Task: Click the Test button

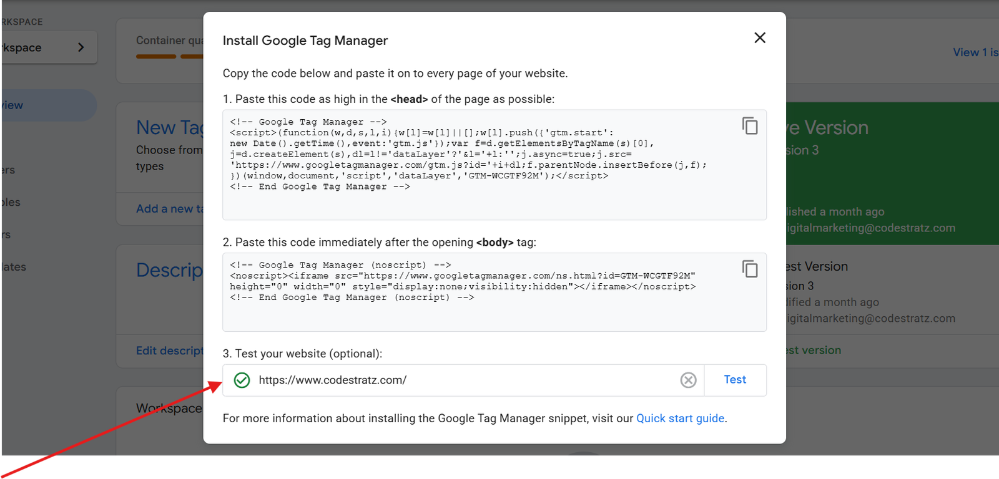Action: point(735,380)
